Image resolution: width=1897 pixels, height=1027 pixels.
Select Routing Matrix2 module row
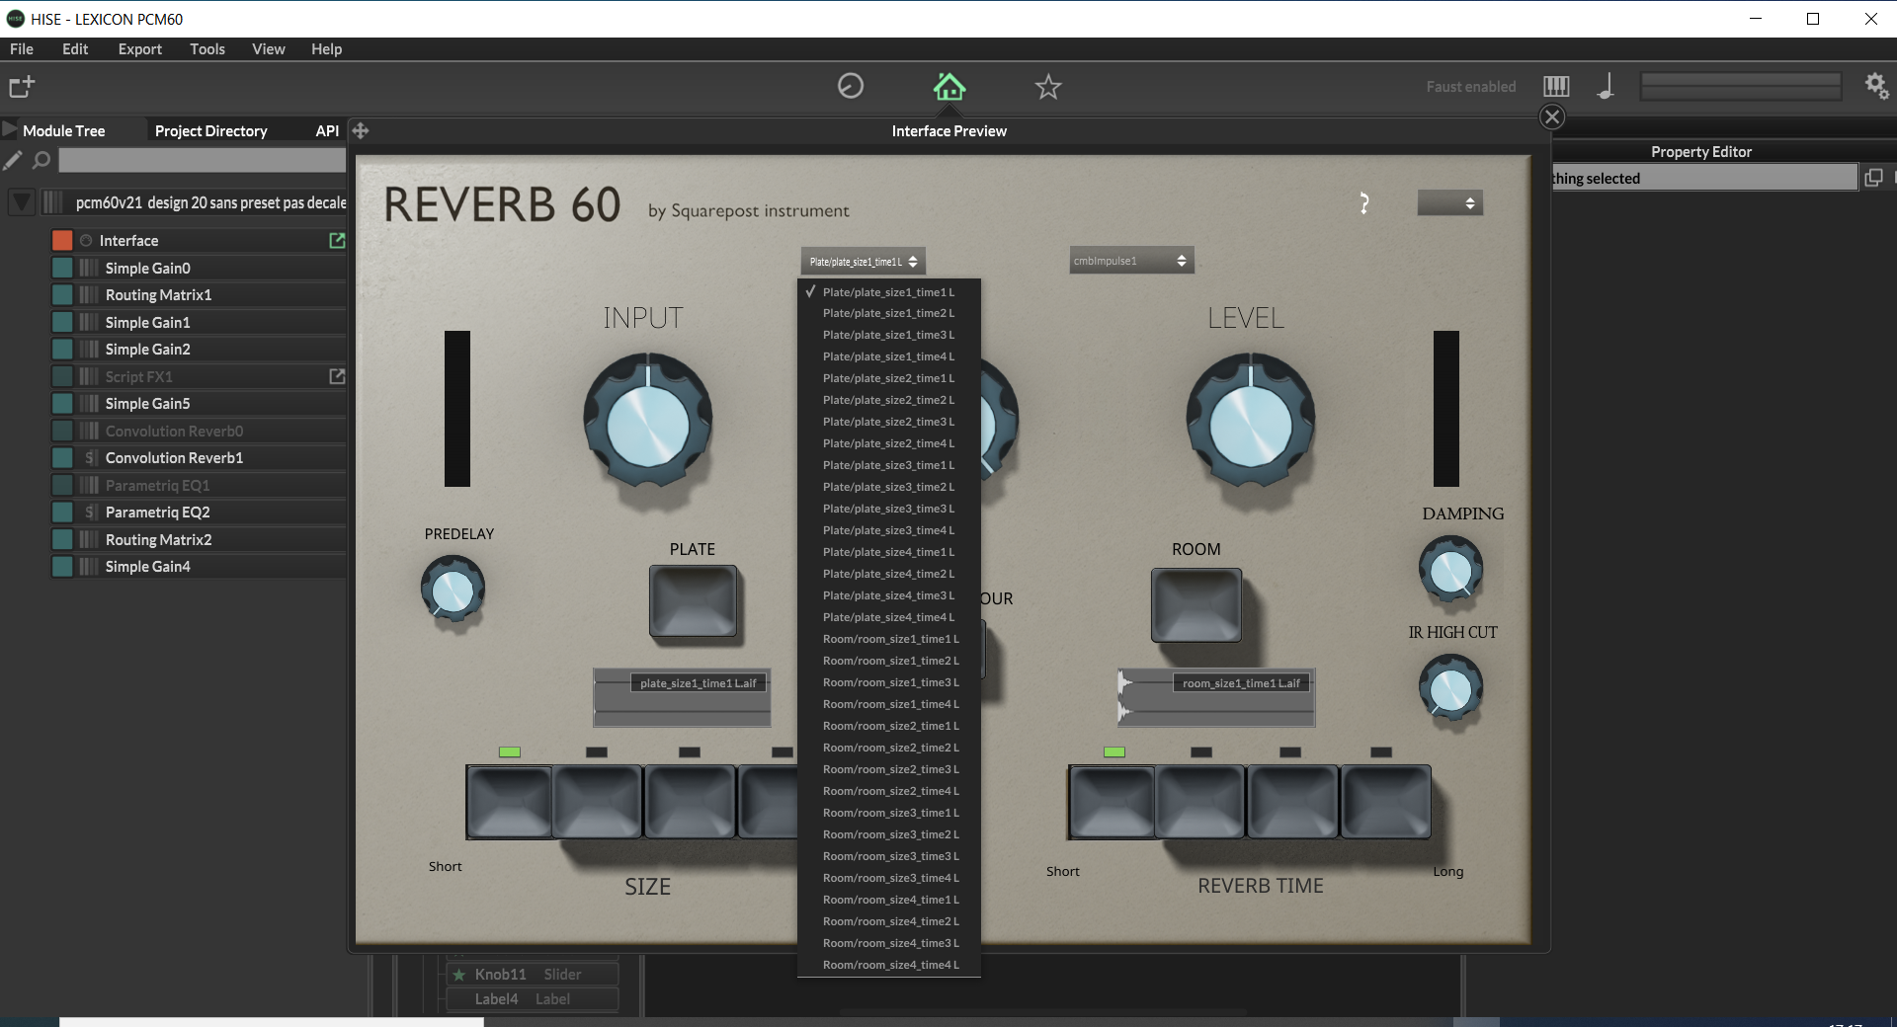199,539
